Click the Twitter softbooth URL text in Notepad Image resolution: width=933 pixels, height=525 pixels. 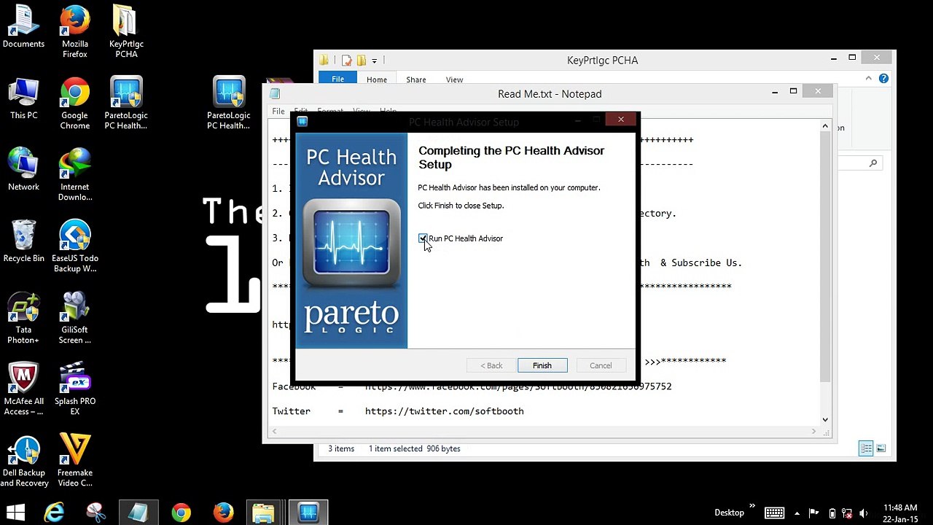point(445,411)
